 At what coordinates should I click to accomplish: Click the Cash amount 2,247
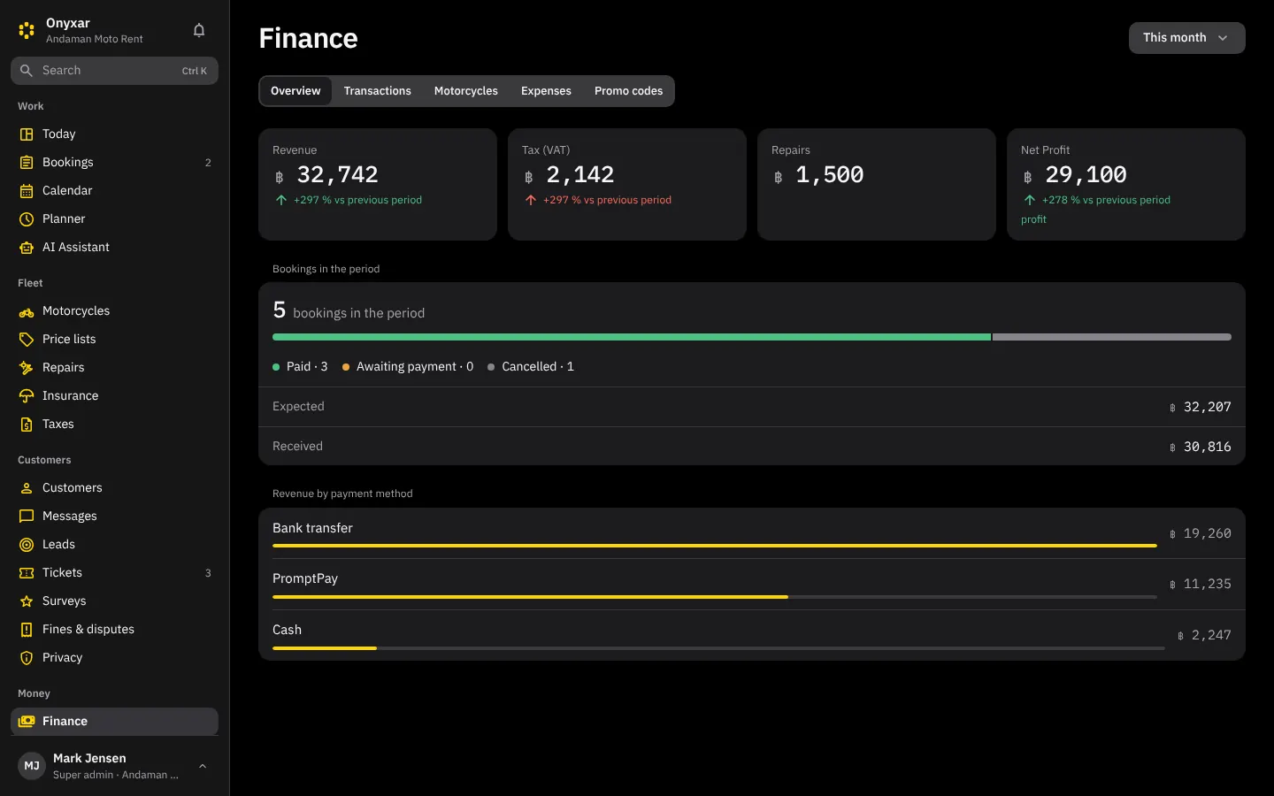point(1211,635)
